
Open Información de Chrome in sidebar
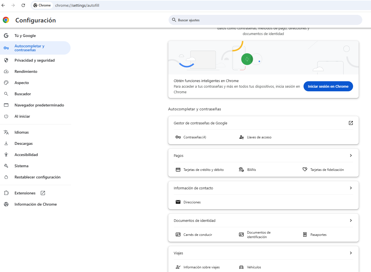(x=35, y=204)
